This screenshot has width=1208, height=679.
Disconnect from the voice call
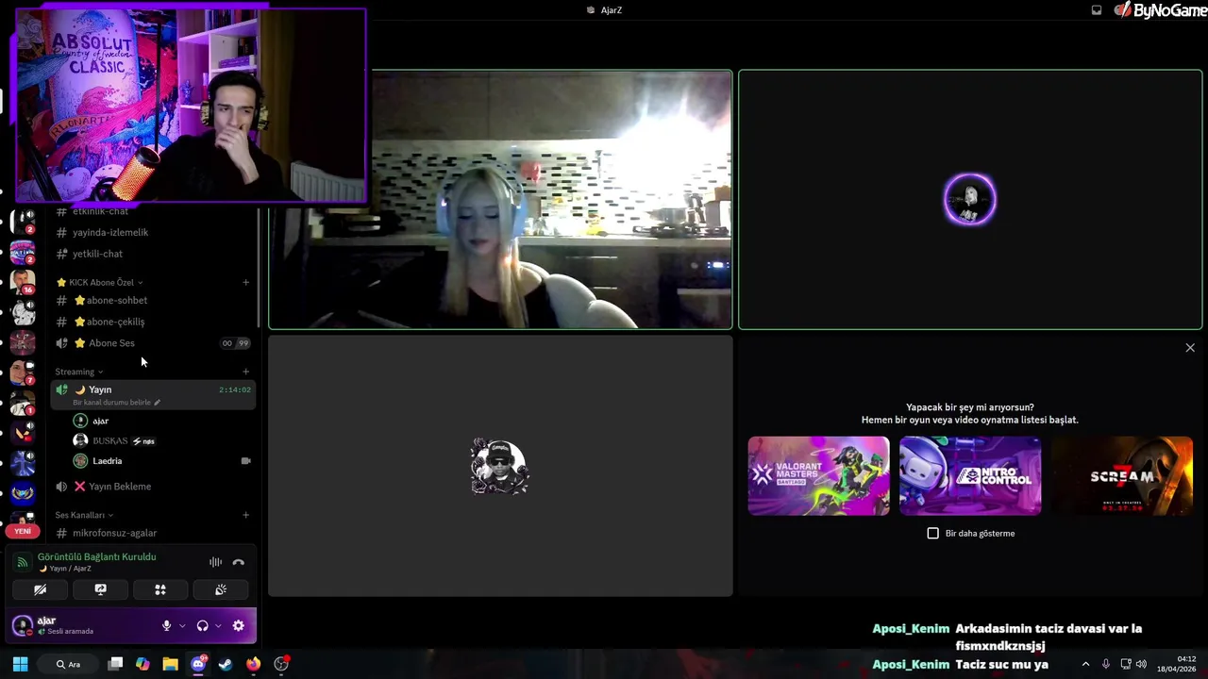pyautogui.click(x=238, y=562)
